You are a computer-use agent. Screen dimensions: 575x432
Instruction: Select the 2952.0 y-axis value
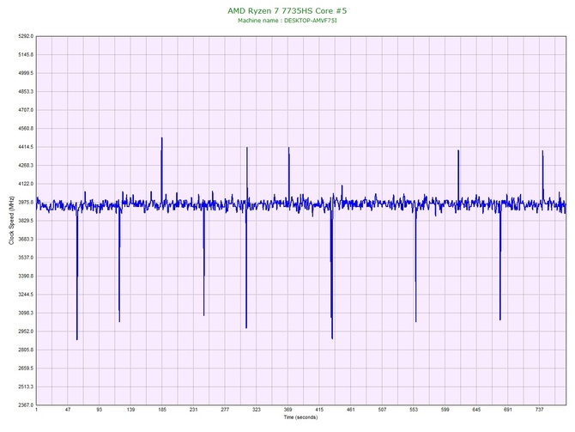26,332
